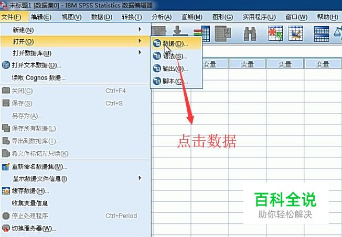The image size is (342, 237).
Task: Click the Weight Cases scale icon
Action: click(x=338, y=32)
